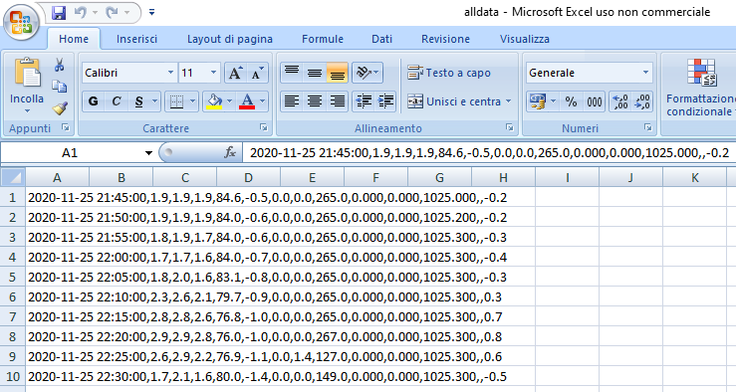The image size is (736, 392).
Task: Expand the Unisci e centra options arrow
Action: click(509, 101)
